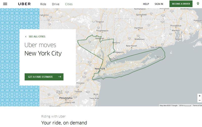Go back via See All Cities
Image resolution: width=202 pixels, height=127 pixels.
(x=35, y=37)
